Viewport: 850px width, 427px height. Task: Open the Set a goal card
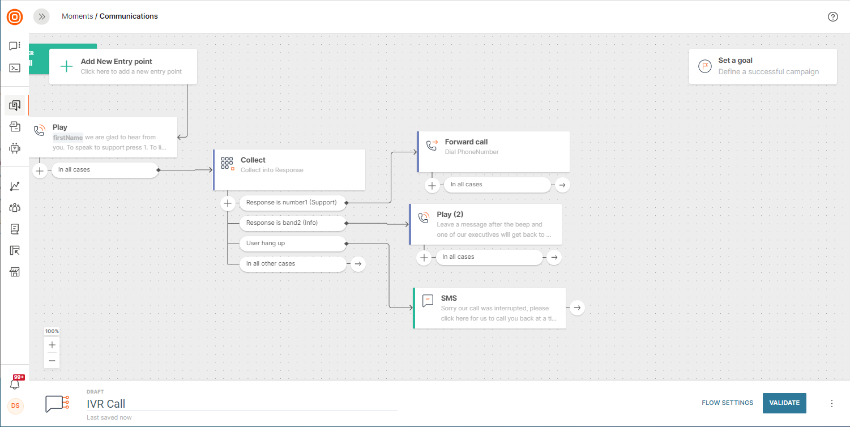(762, 66)
